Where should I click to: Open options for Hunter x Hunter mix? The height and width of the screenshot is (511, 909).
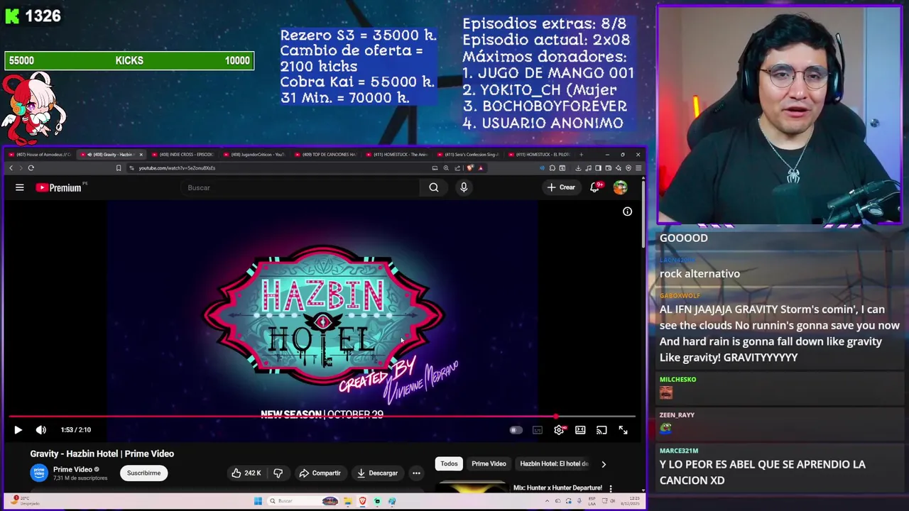[610, 488]
